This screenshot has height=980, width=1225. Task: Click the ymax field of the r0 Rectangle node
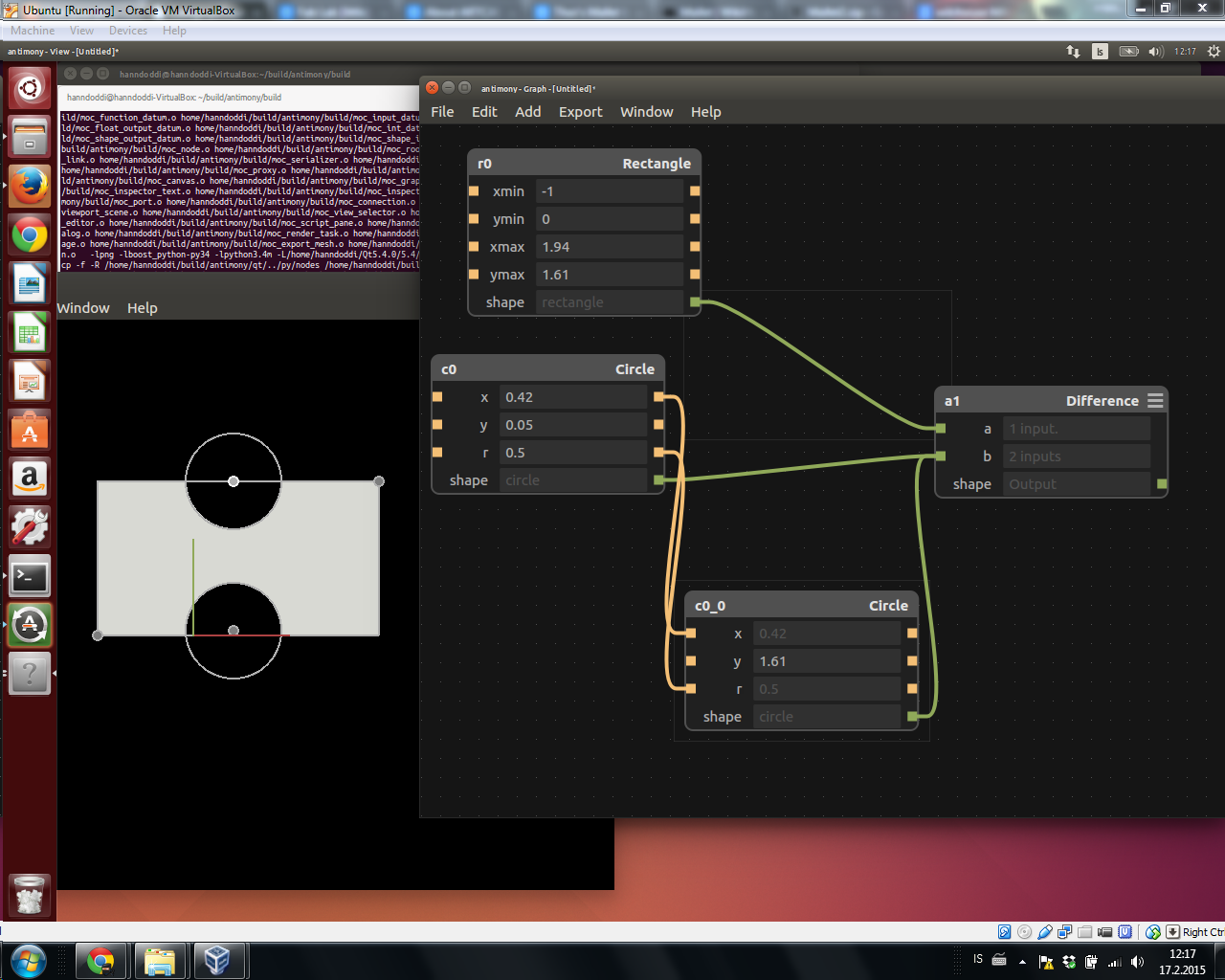(609, 275)
